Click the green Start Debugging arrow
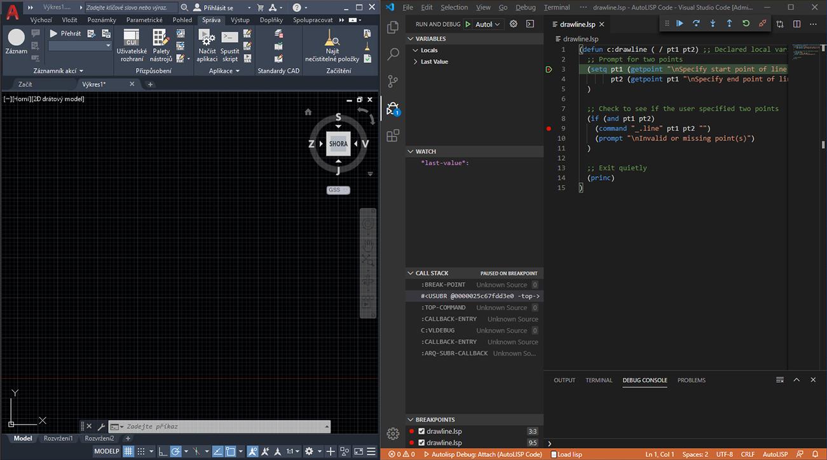The height and width of the screenshot is (460, 827). [468, 24]
